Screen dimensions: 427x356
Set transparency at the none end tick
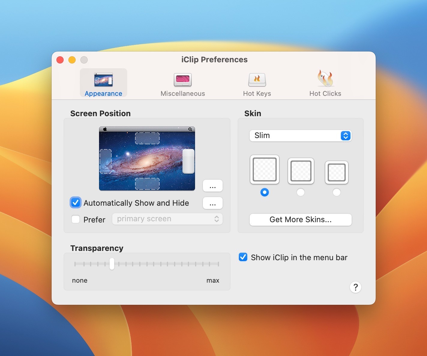click(x=75, y=264)
